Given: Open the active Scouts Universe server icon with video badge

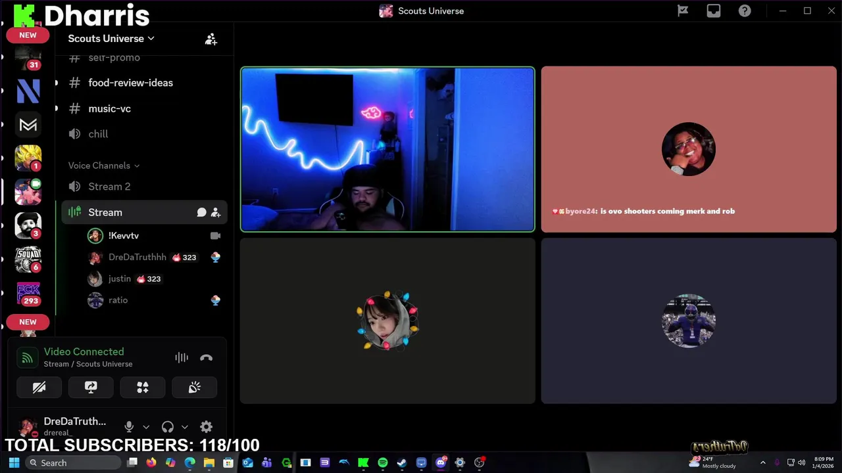Looking at the screenshot, I should click(x=28, y=192).
